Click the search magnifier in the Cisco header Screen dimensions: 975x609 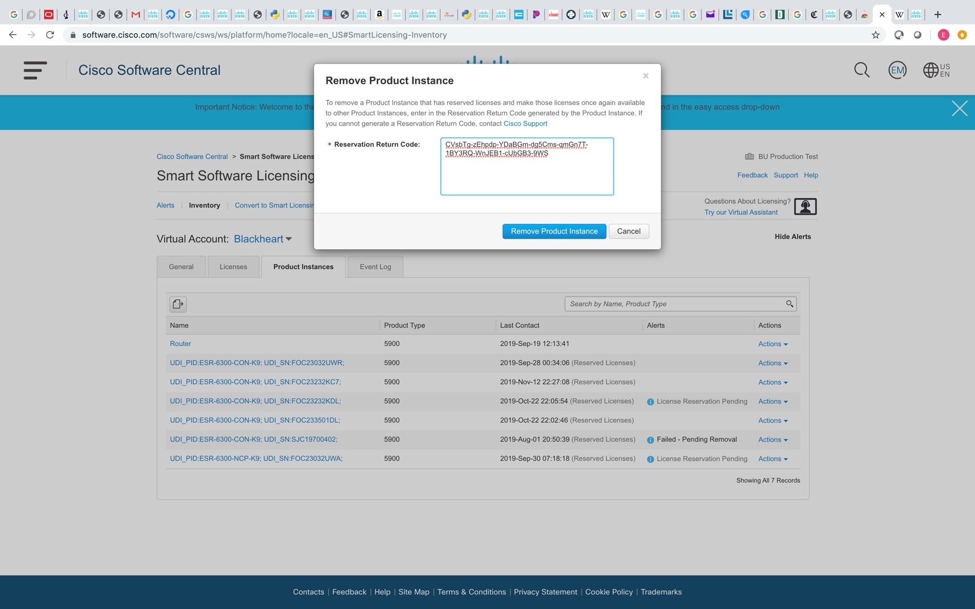tap(861, 70)
